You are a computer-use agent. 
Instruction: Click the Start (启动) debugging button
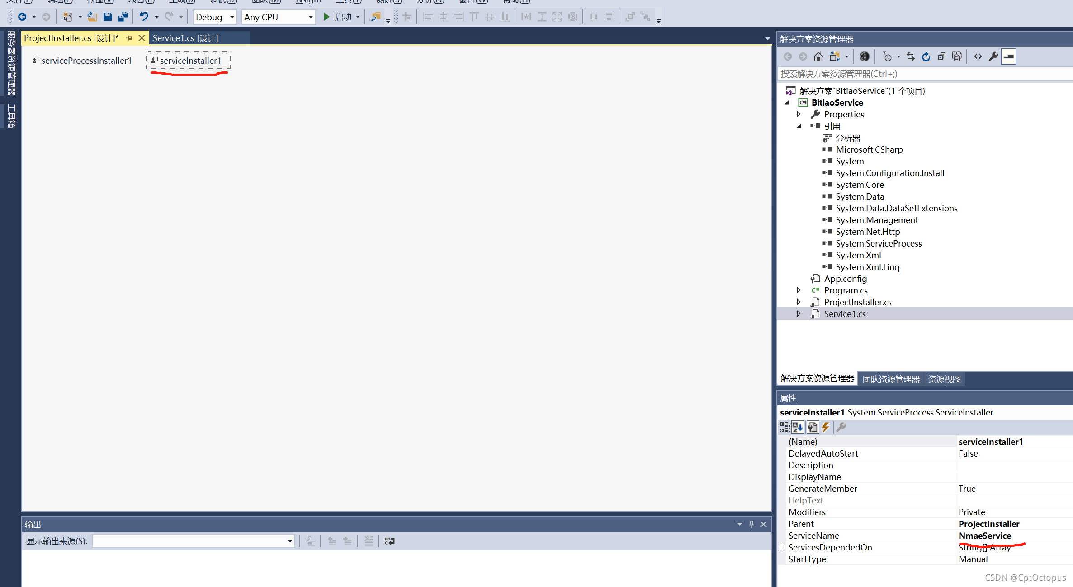tap(338, 17)
